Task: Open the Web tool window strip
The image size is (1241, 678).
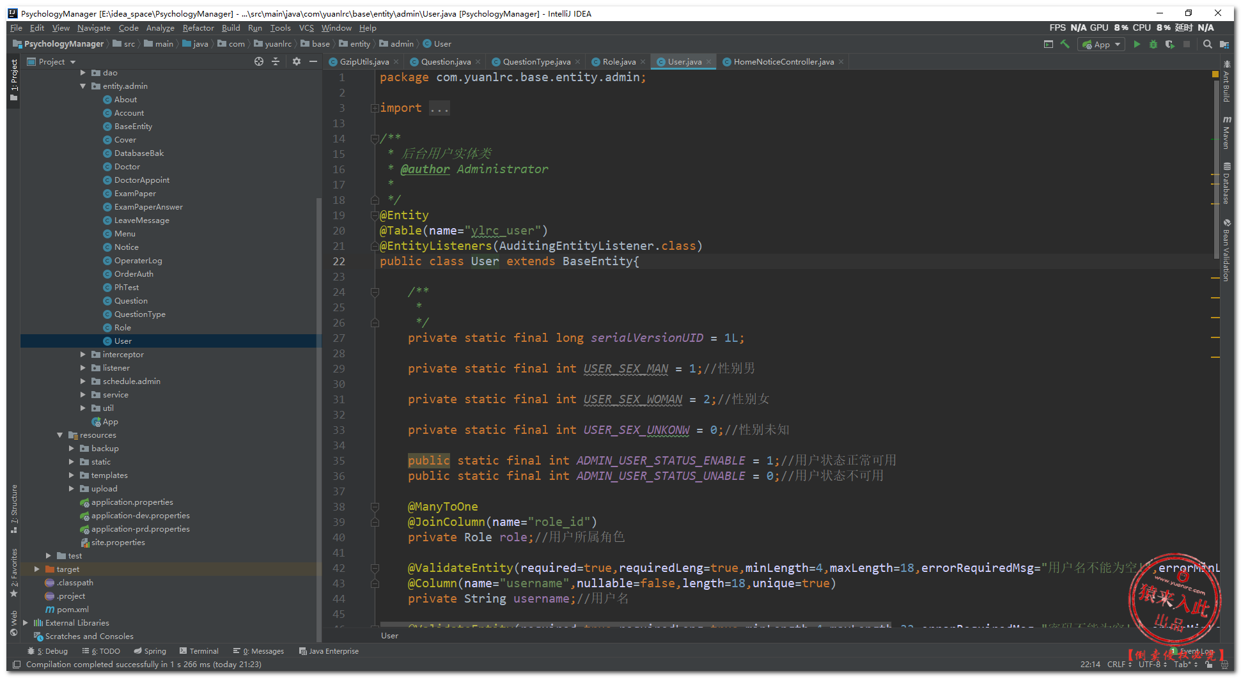Action: click(x=14, y=624)
